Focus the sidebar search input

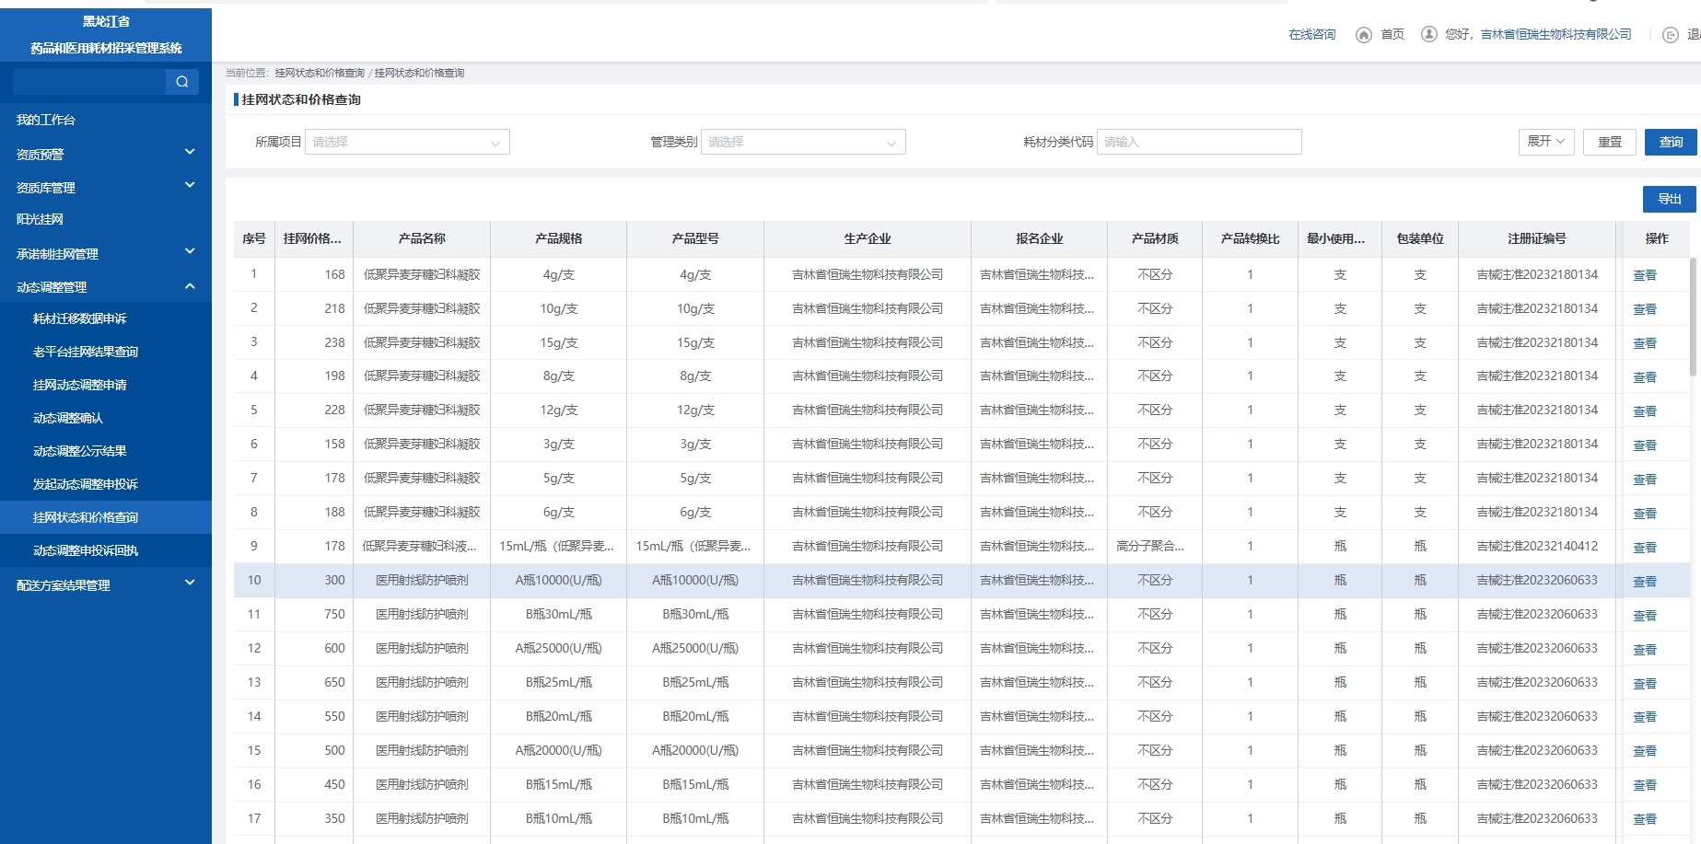89,82
